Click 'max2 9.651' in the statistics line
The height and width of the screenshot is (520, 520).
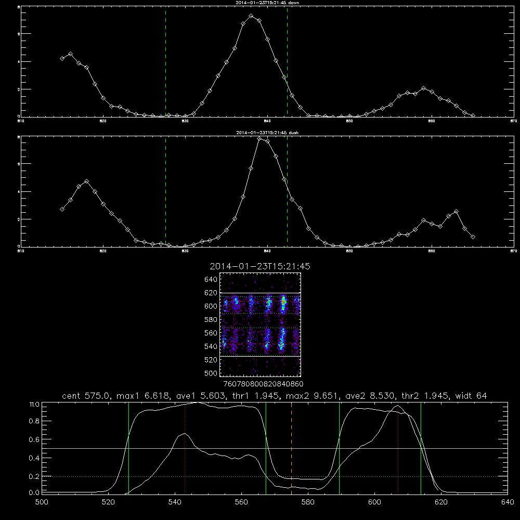point(312,396)
